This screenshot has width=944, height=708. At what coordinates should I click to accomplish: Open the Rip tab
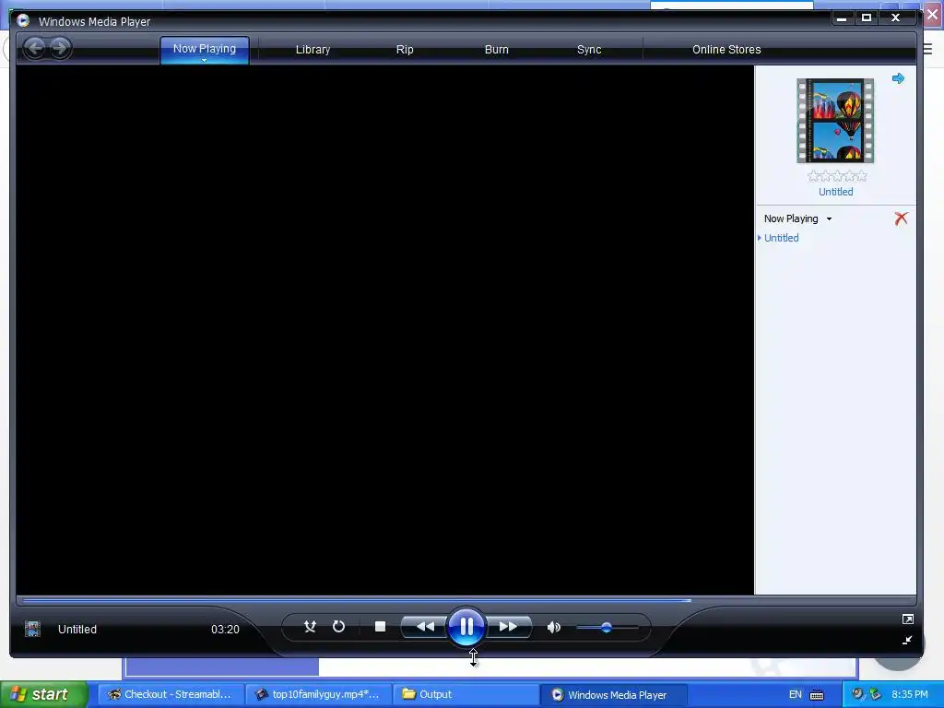(405, 50)
